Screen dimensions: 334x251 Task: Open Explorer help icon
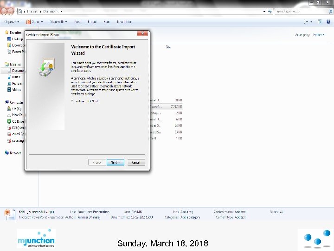tap(328, 22)
